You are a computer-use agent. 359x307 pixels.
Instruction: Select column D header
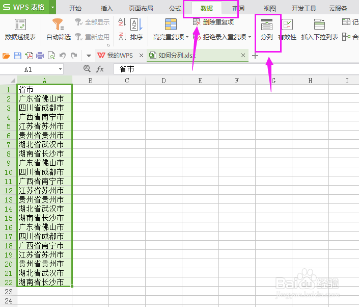coord(163,80)
